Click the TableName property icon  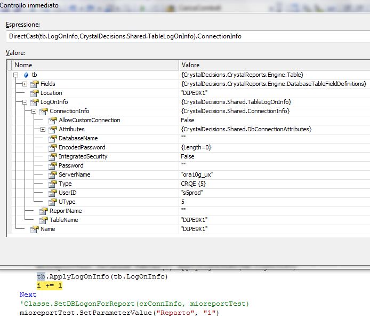coord(44,220)
